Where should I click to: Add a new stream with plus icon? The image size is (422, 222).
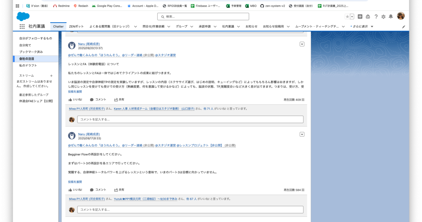click(51, 76)
